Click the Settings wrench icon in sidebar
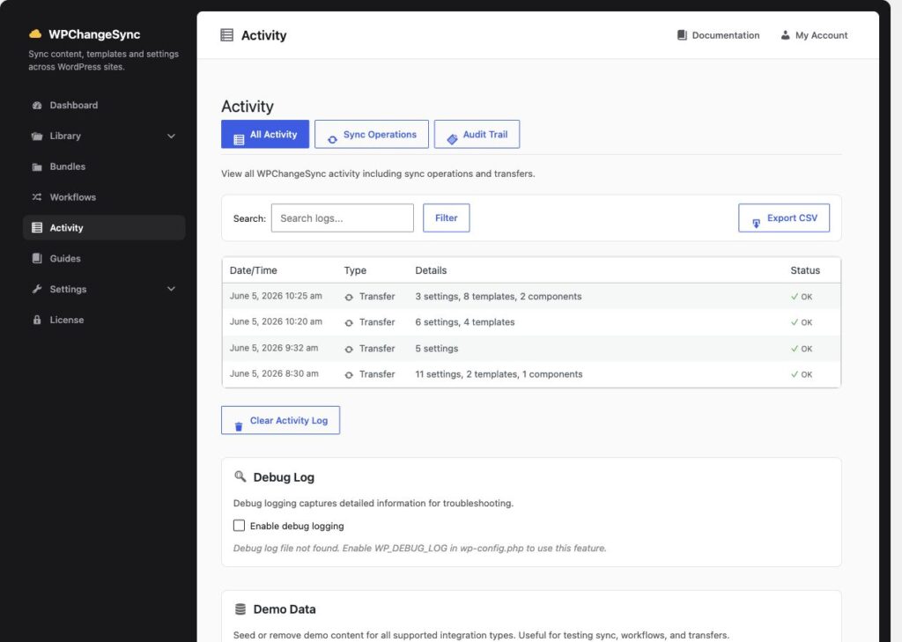The width and height of the screenshot is (902, 642). [x=37, y=289]
